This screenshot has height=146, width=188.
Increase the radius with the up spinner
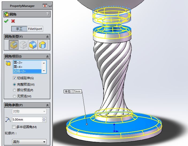tap(44, 118)
